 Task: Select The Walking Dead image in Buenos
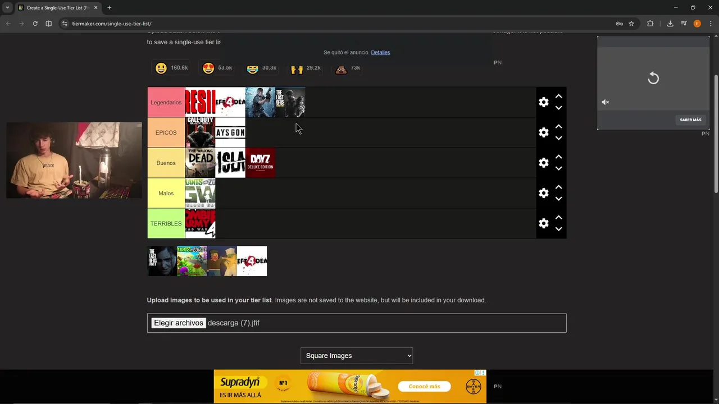(x=200, y=163)
